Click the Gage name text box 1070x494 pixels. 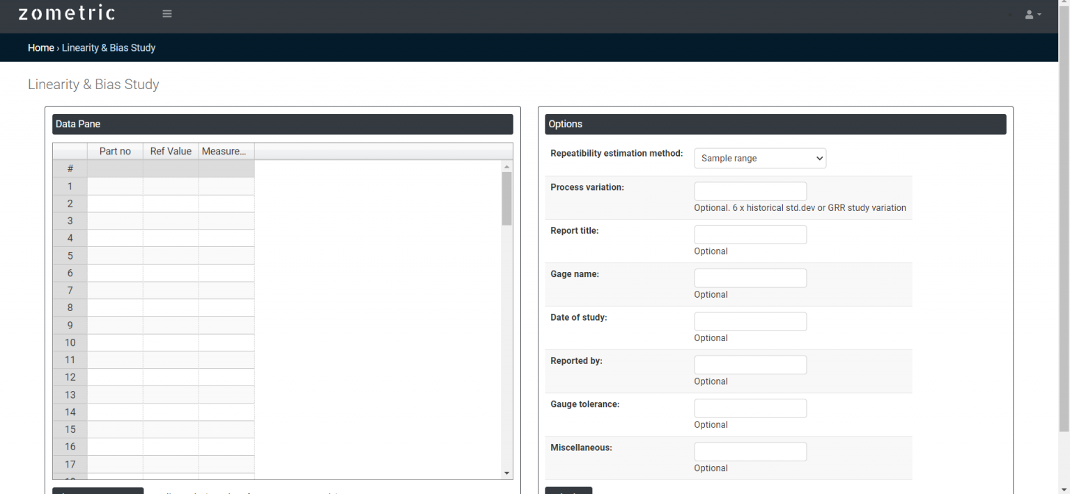(x=750, y=278)
